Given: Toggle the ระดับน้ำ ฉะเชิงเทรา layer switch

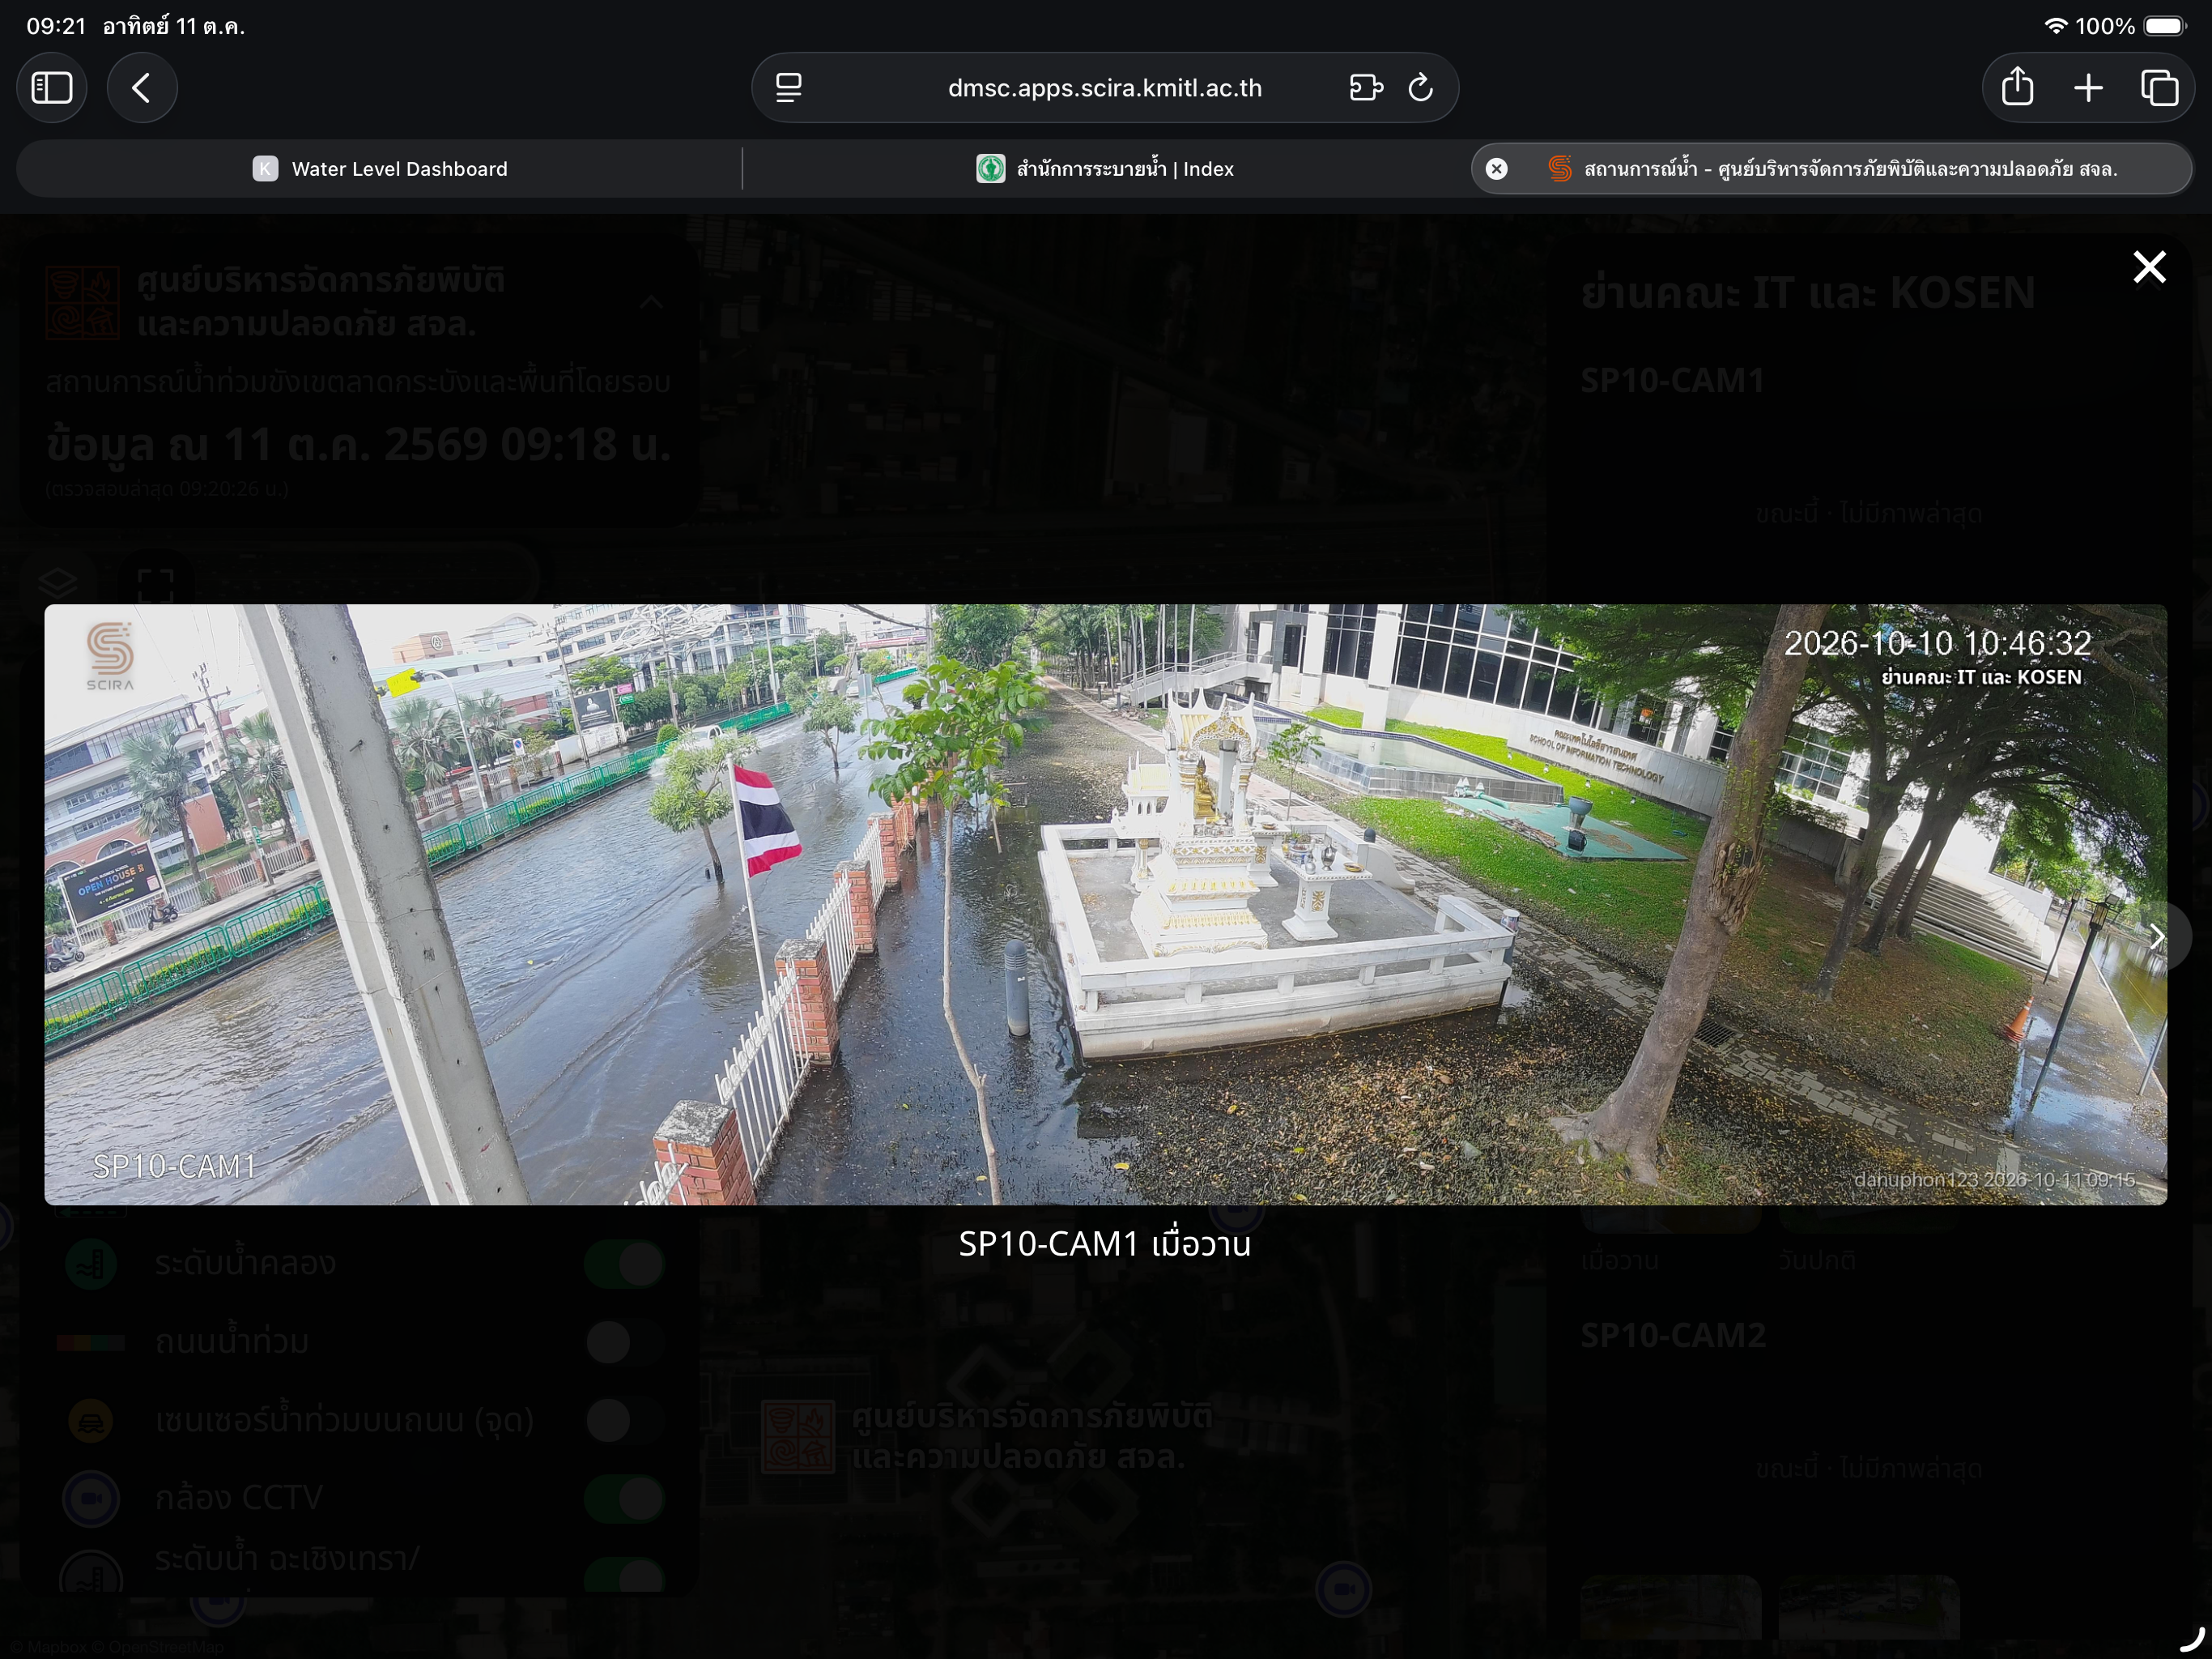Looking at the screenshot, I should click(624, 1574).
